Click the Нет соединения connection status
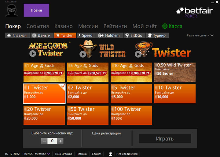Viewport: 220px width, 157px height. click(127, 154)
